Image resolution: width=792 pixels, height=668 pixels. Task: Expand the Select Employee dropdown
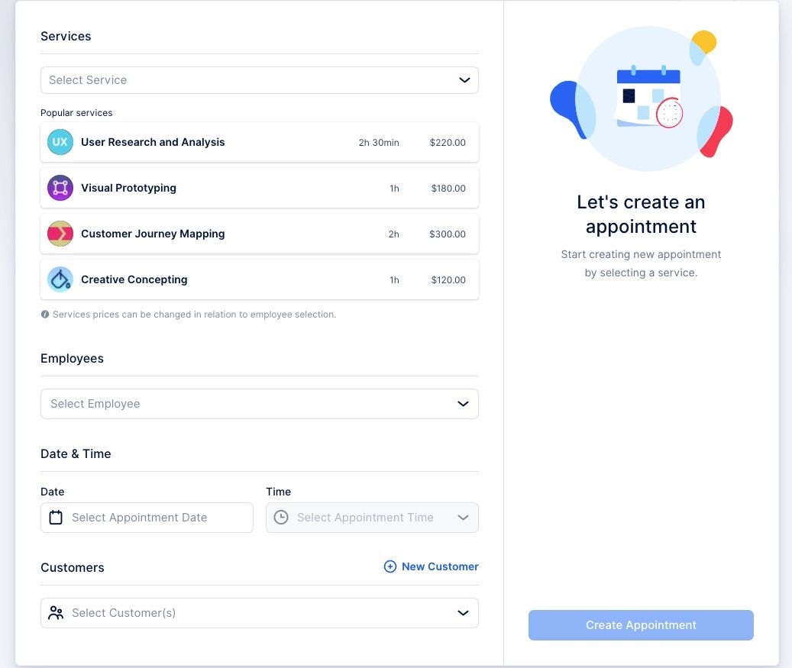tap(260, 403)
